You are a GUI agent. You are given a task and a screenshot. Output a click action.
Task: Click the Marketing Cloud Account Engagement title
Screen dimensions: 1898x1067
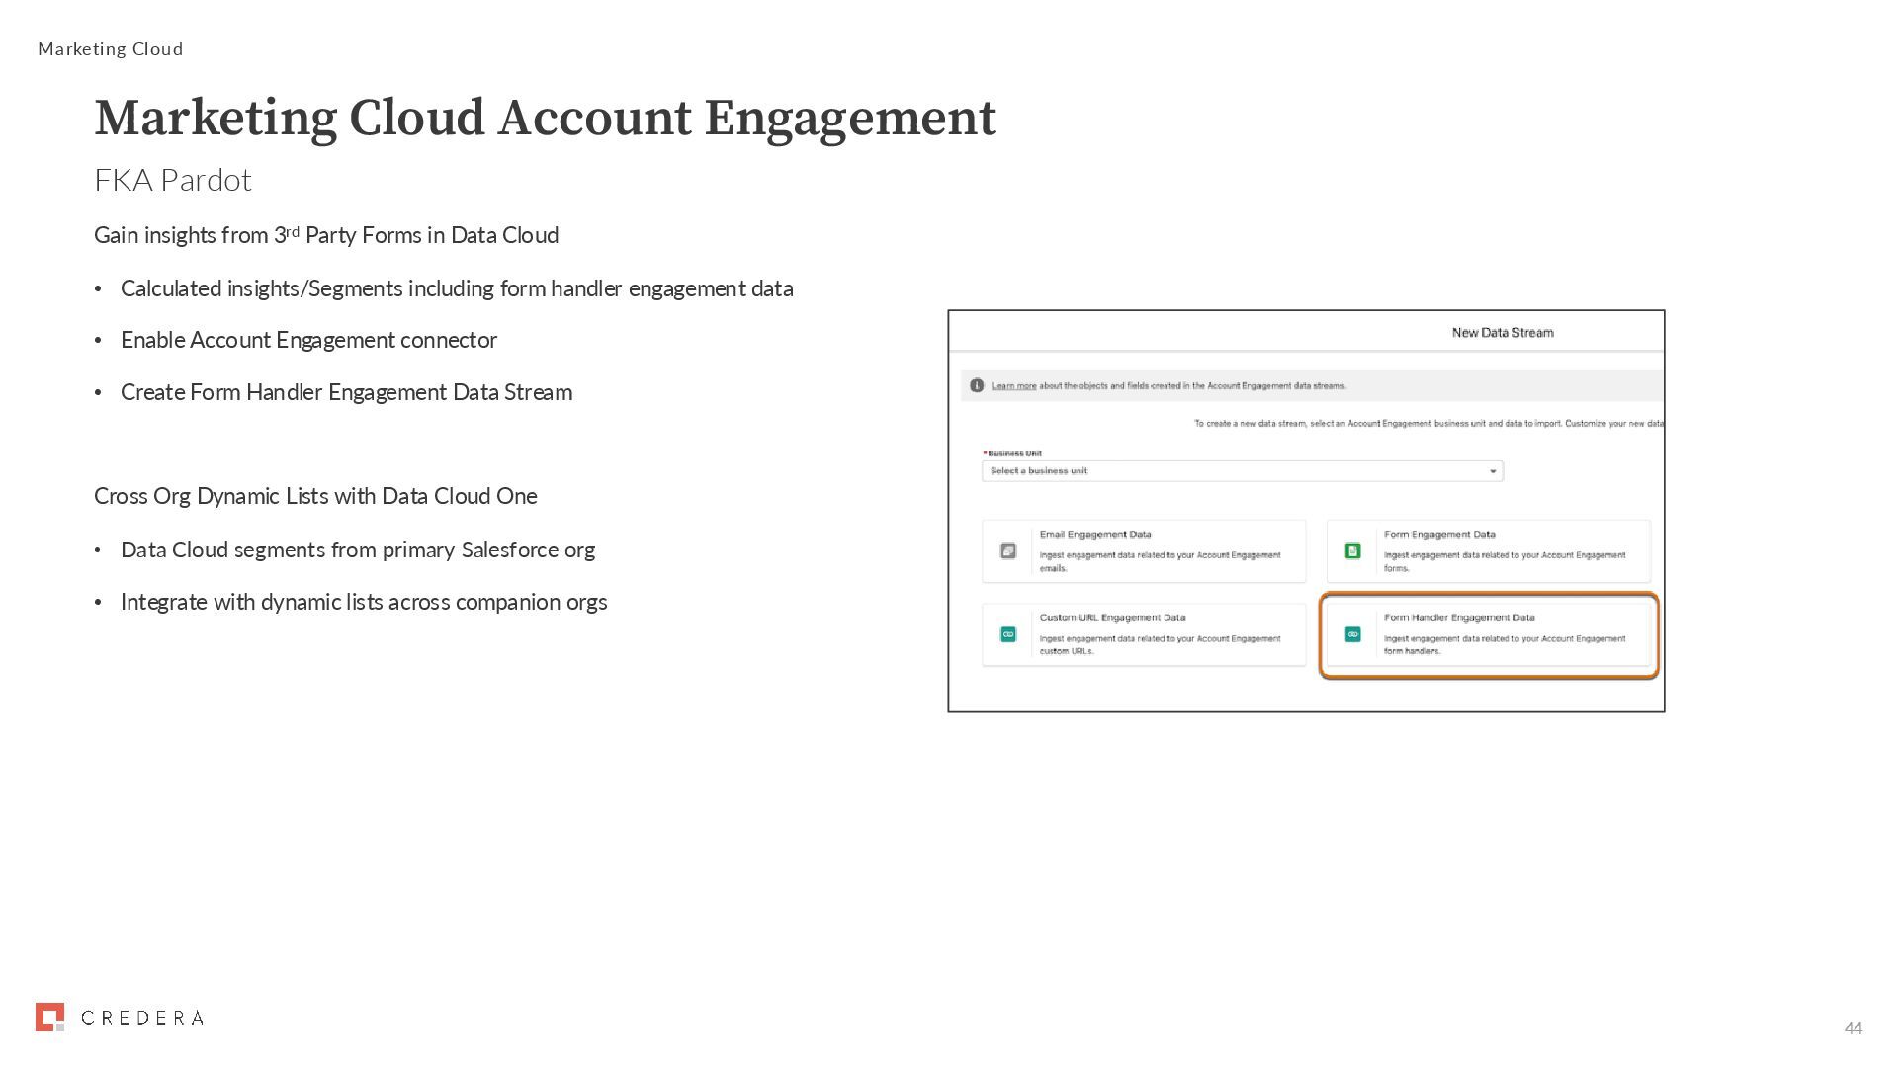545,119
